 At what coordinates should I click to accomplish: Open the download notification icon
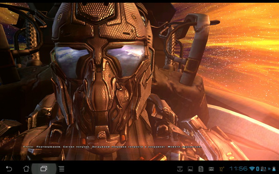[x=180, y=168]
